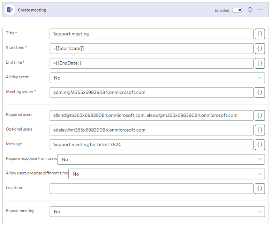The height and width of the screenshot is (227, 271).
Task: Toggle the Enabled switch
Action: pyautogui.click(x=237, y=10)
